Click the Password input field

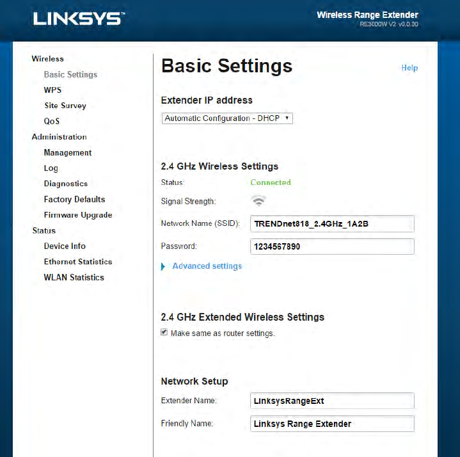[332, 246]
